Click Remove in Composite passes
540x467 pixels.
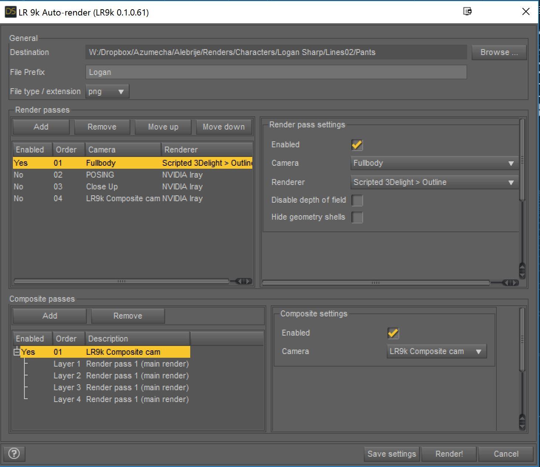point(128,316)
